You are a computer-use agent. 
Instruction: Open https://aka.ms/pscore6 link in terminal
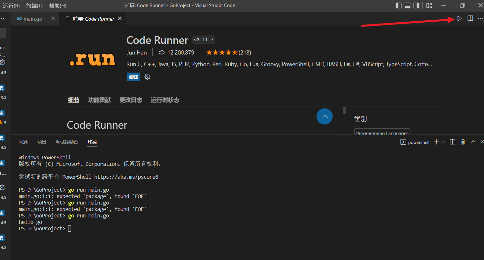coord(126,177)
